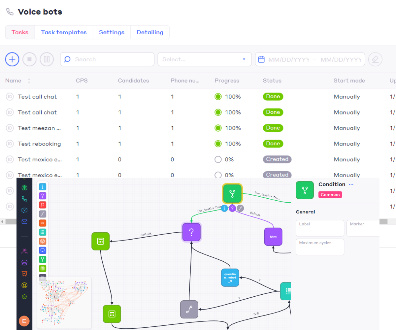The height and width of the screenshot is (330, 396).
Task: Open the envelope mail icon in sidebar
Action: pos(24,222)
